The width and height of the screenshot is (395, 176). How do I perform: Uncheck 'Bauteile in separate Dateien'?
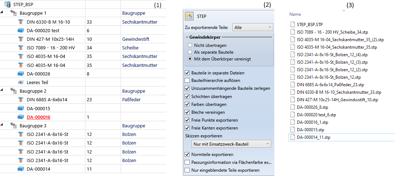point(187,73)
